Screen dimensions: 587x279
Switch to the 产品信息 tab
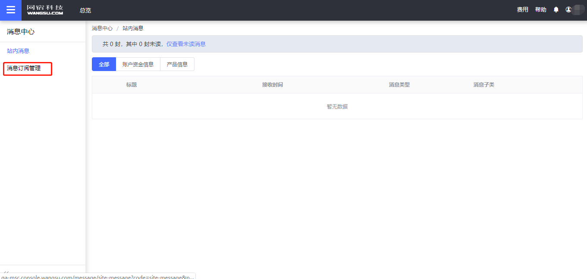(177, 64)
